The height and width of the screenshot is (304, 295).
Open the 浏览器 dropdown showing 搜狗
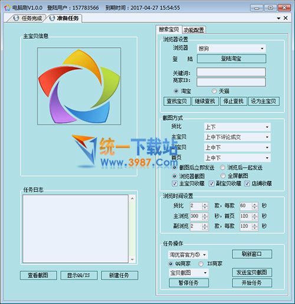coord(231,48)
